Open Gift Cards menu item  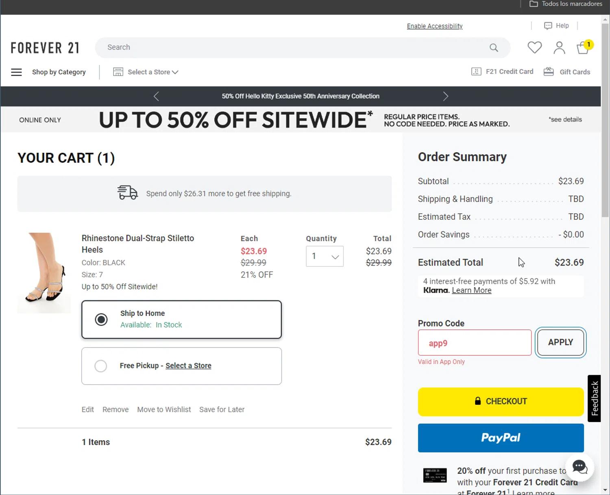(x=567, y=72)
